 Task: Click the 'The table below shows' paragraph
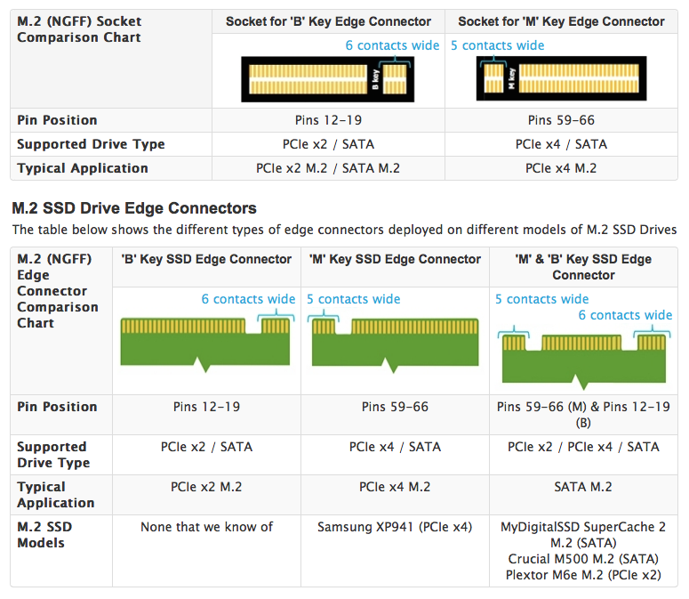pyautogui.click(x=345, y=230)
